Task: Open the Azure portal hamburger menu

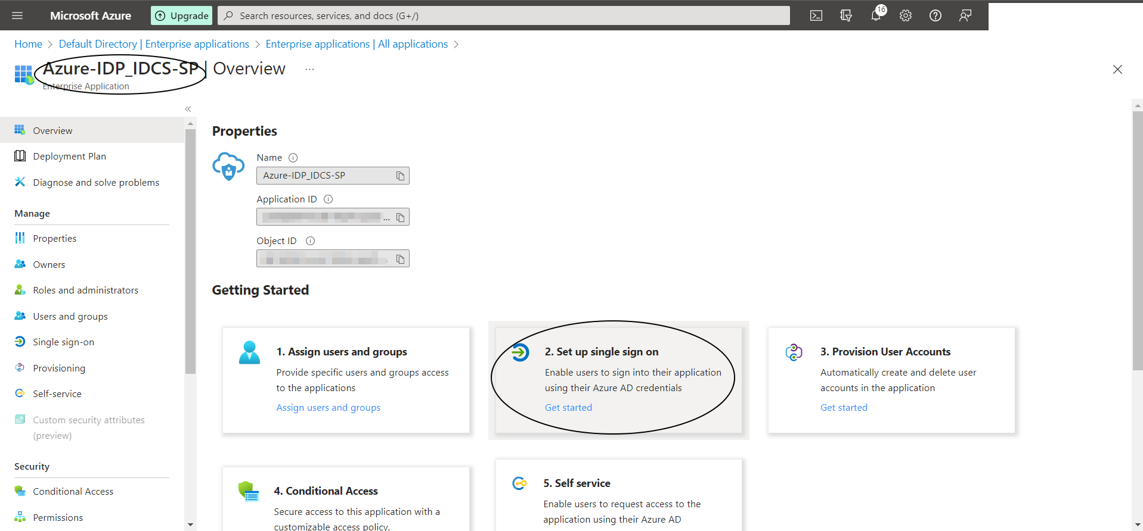Action: click(17, 15)
